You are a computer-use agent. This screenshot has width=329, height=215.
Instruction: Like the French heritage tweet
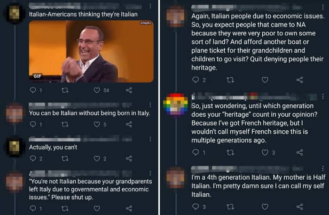(265, 152)
